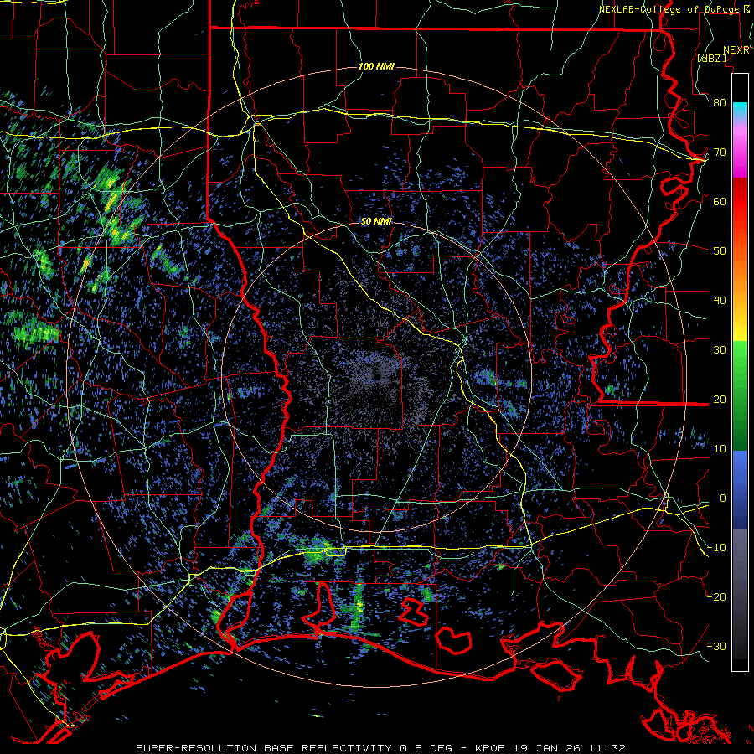
Task: Click the "30" value on the dBZ scale
Action: click(720, 350)
